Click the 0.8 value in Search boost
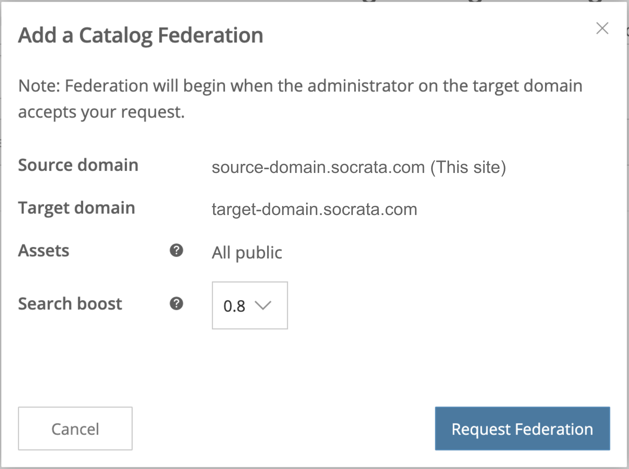This screenshot has width=629, height=469. click(234, 306)
